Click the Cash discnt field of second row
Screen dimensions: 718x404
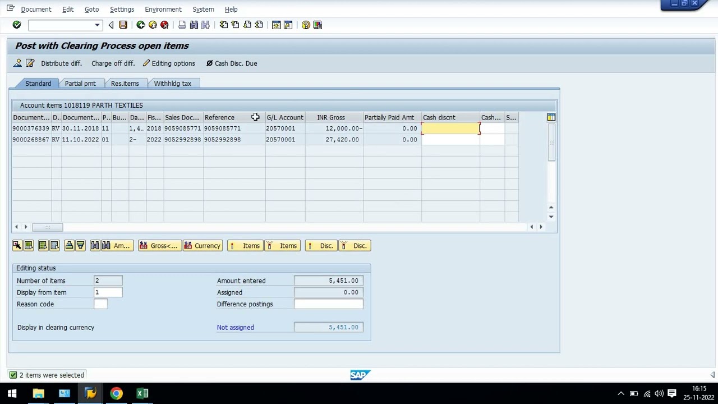coord(450,140)
